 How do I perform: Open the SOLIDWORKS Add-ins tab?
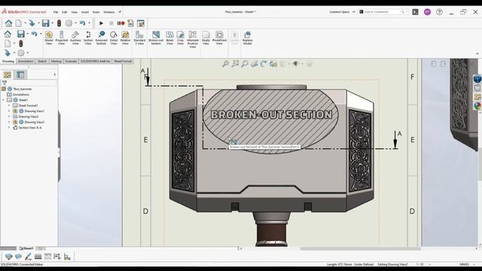tap(95, 61)
